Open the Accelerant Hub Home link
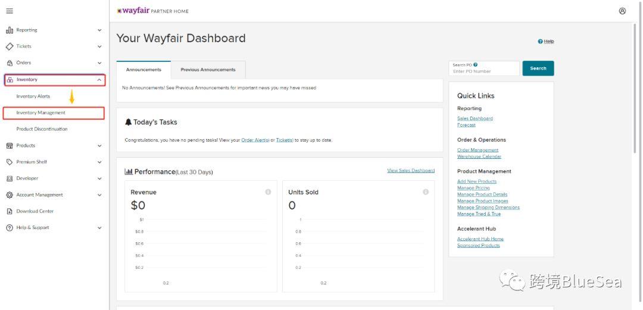Viewport: 643px width, 310px height. coord(480,239)
